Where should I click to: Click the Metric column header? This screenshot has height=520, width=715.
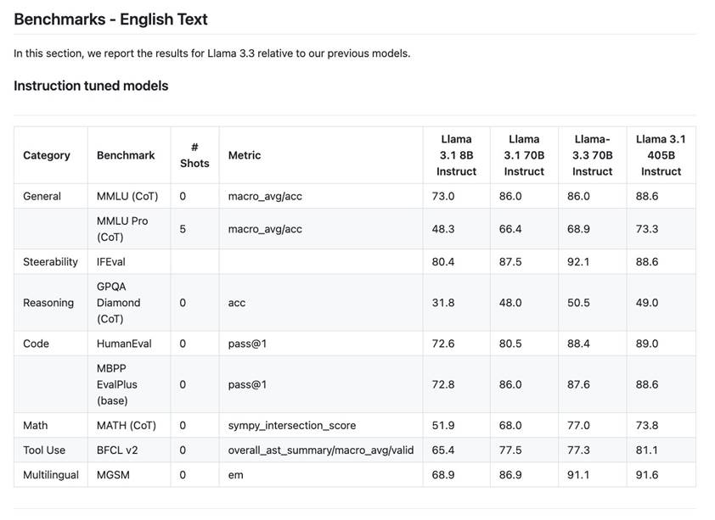pyautogui.click(x=245, y=155)
